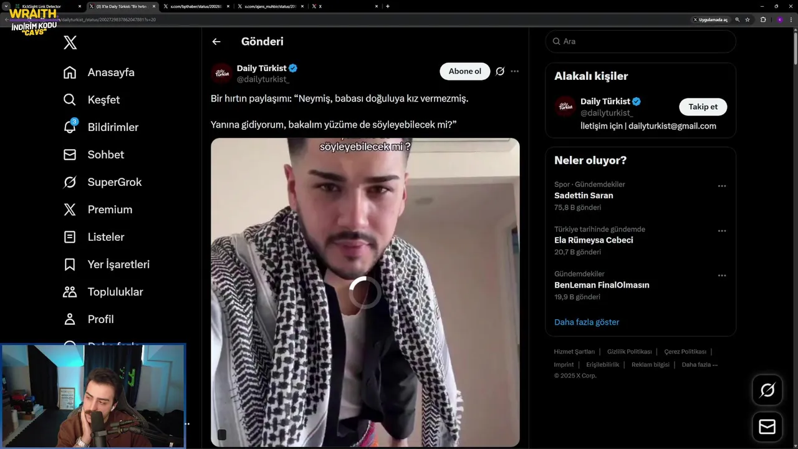
Task: Open options for Sadettin Saran trend
Action: (722, 186)
